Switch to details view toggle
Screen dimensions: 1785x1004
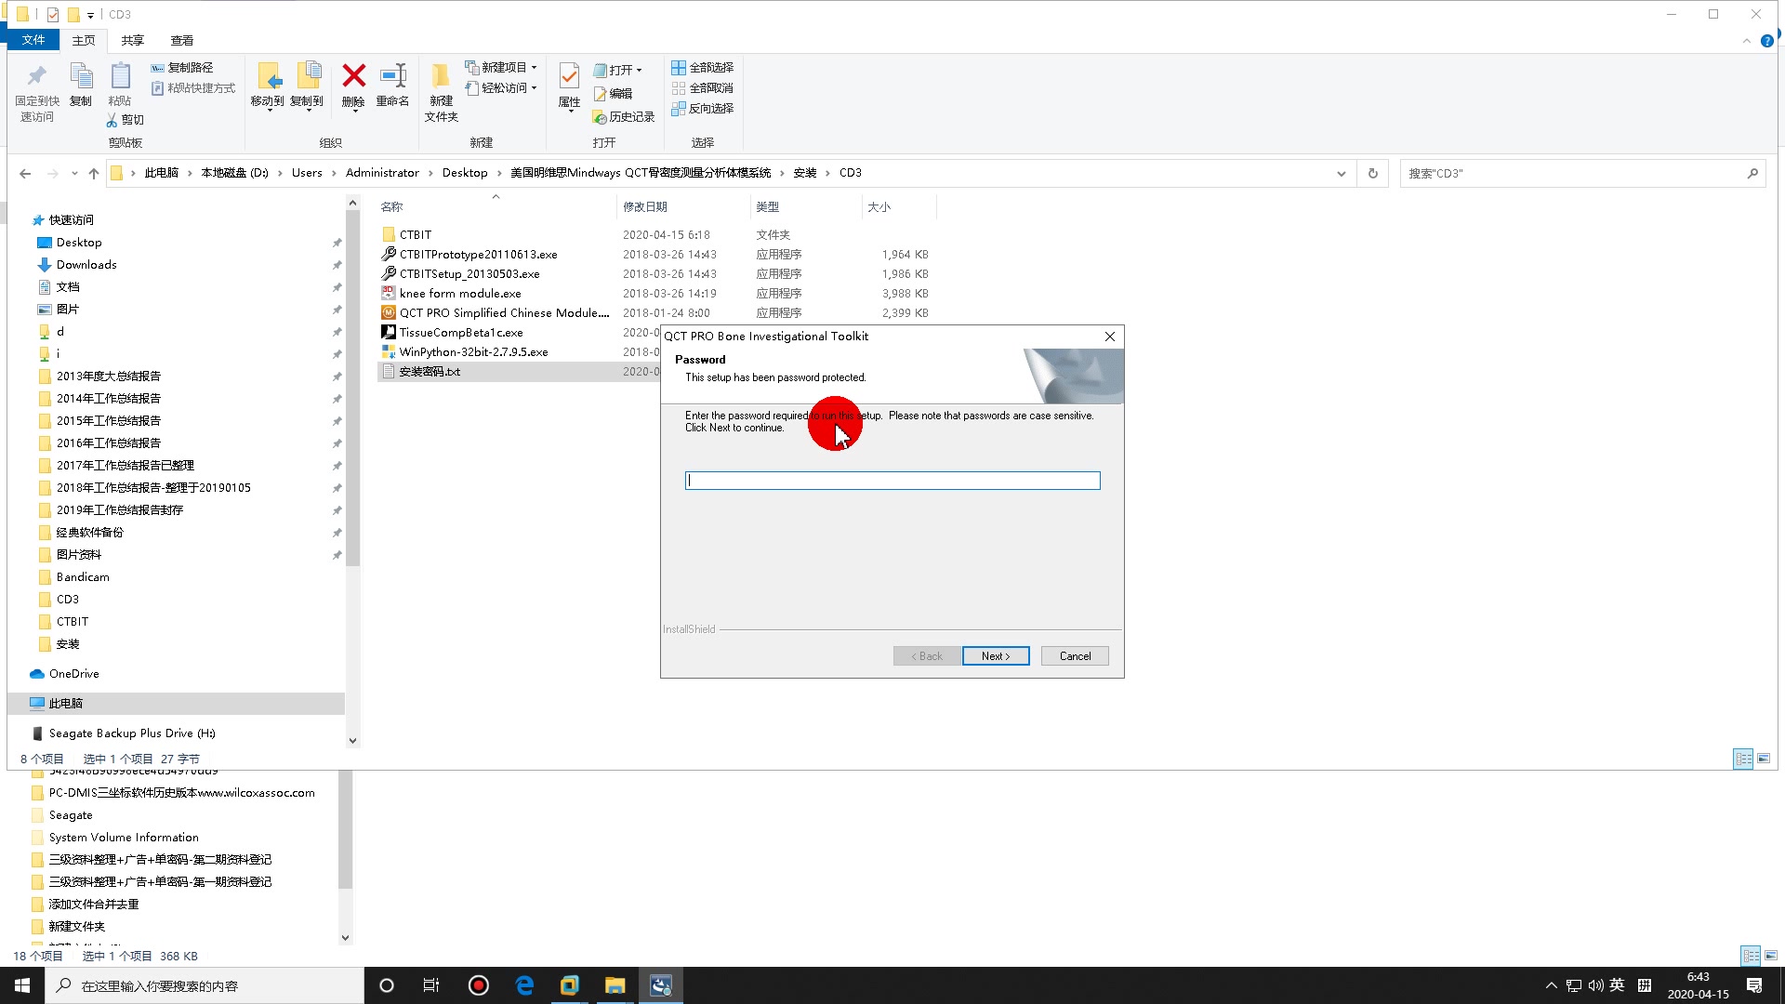click(x=1743, y=759)
